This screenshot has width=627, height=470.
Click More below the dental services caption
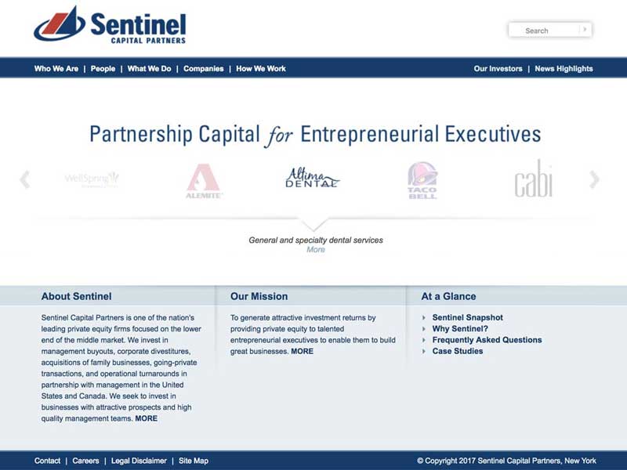tap(316, 249)
